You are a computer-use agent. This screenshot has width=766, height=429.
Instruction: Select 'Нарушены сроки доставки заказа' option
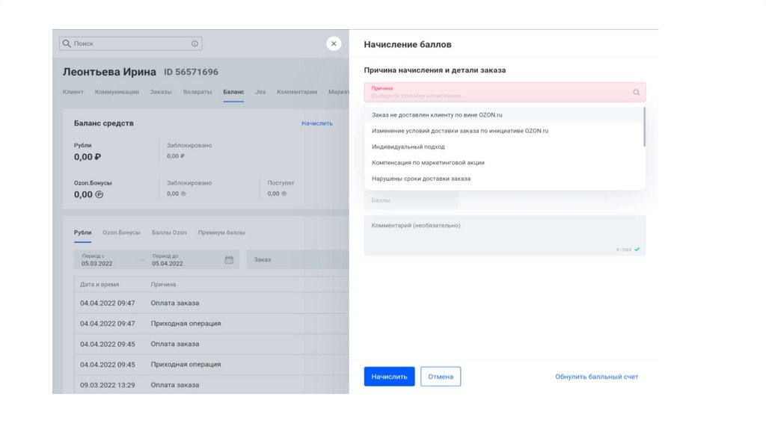(421, 179)
